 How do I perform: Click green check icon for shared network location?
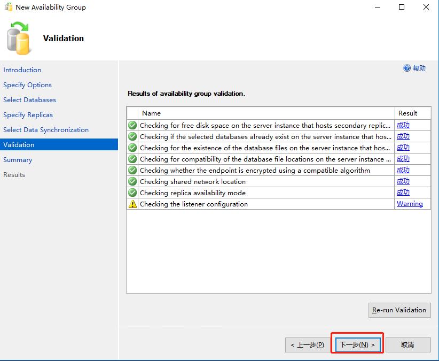[132, 181]
